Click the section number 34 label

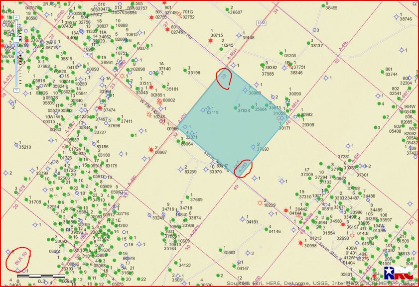276,11
